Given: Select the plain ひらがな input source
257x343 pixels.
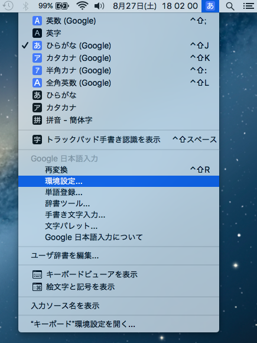Looking at the screenshot, I should click(119, 95).
